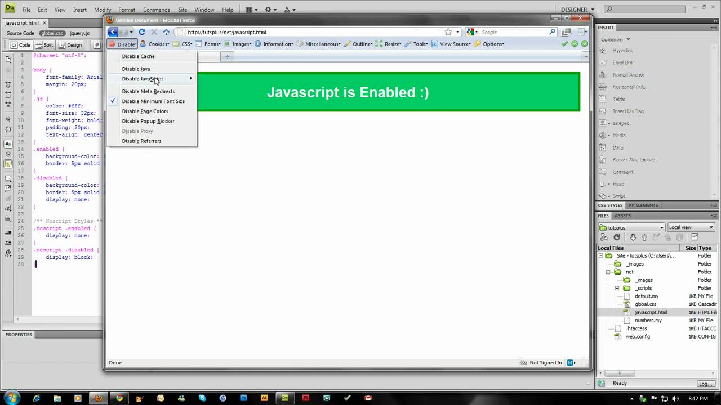Collapse the net folder
The image size is (721, 405).
(608, 272)
